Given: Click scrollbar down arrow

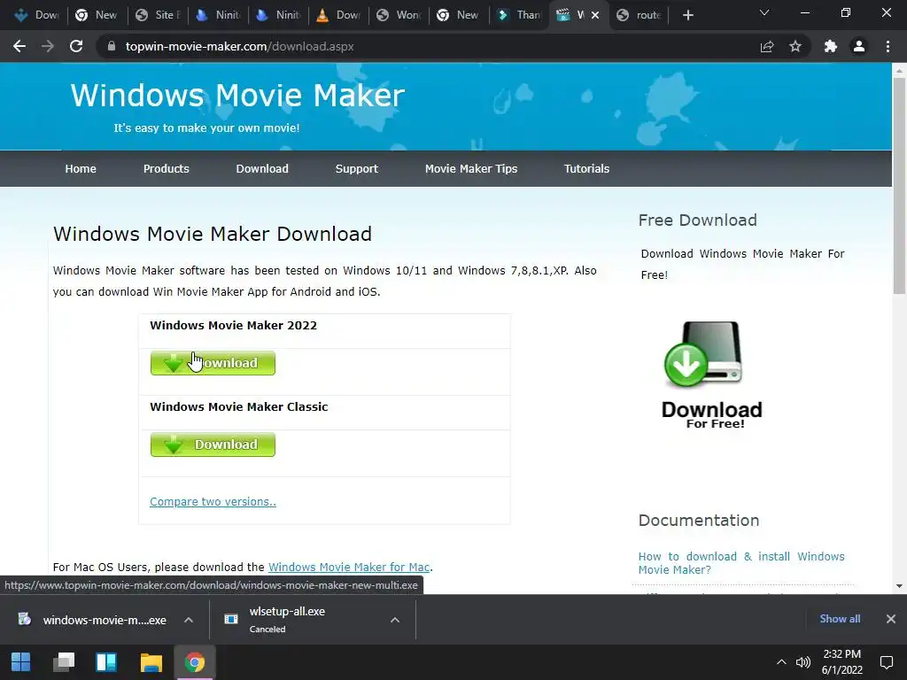Looking at the screenshot, I should [x=899, y=586].
